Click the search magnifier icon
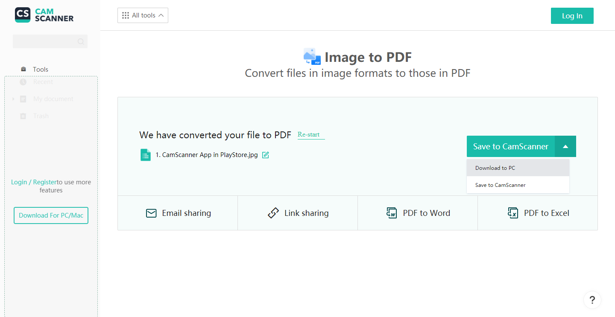 coord(81,41)
